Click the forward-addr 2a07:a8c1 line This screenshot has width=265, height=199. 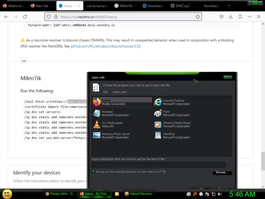click(71, 25)
